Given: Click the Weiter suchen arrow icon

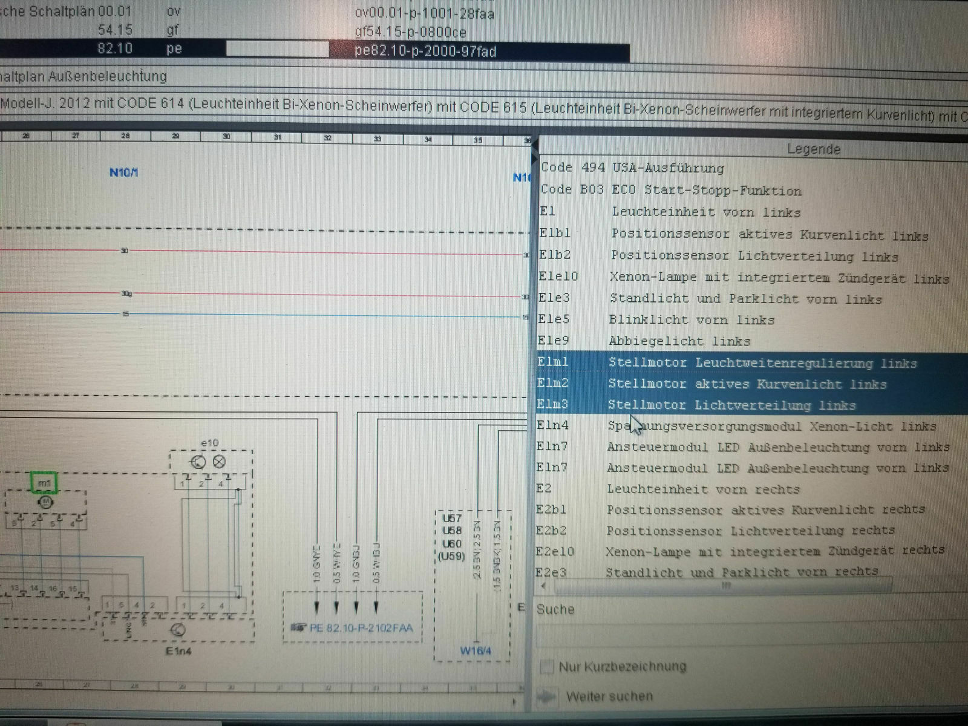Looking at the screenshot, I should 547,697.
